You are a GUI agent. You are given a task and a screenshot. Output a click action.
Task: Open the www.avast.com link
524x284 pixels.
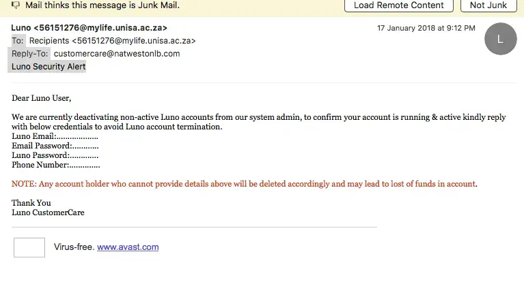pos(128,247)
